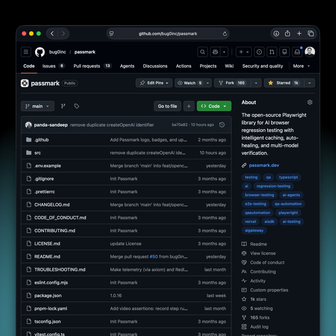Toggle the Starred button
Viewport: 336px width, 336px height.
tap(284, 83)
